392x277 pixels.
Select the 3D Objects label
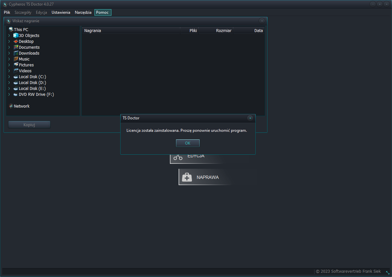(x=29, y=36)
